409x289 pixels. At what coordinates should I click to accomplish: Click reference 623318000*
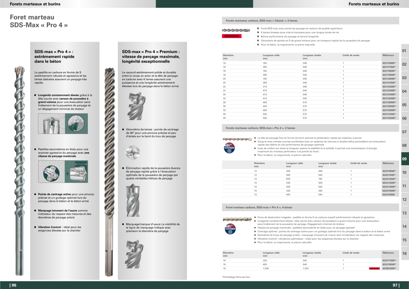tap(389, 265)
